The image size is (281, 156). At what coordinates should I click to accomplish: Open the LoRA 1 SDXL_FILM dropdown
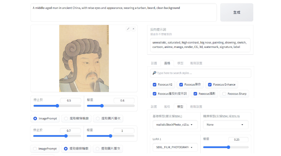[175, 147]
